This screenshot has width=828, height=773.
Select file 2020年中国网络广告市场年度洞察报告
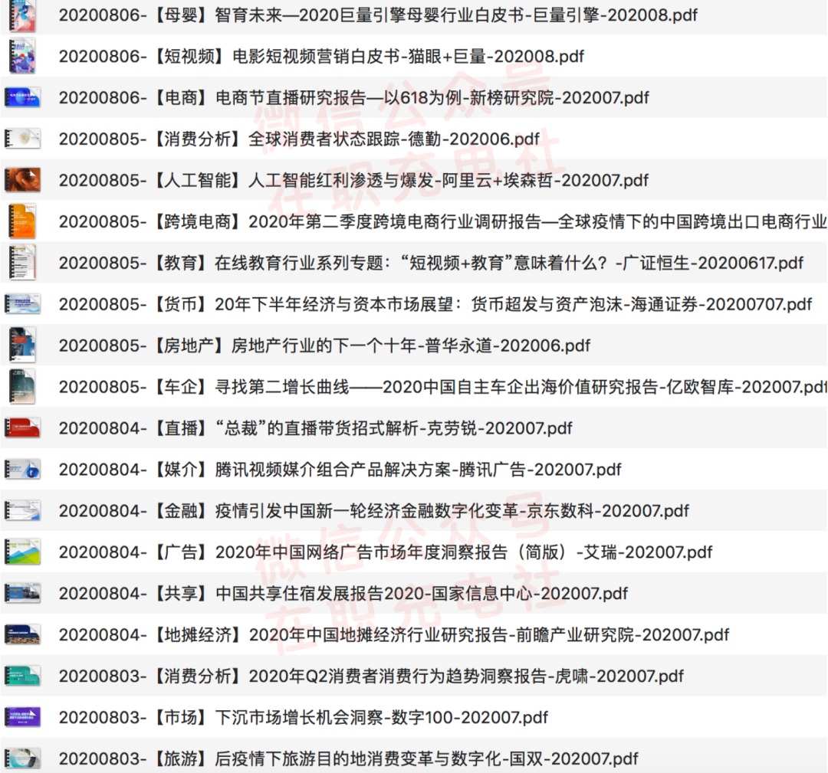coord(386,552)
